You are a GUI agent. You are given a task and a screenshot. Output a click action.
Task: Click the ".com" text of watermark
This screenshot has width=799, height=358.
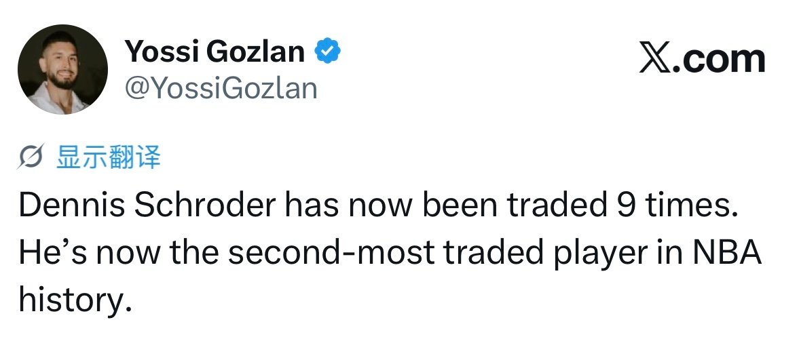pos(720,60)
